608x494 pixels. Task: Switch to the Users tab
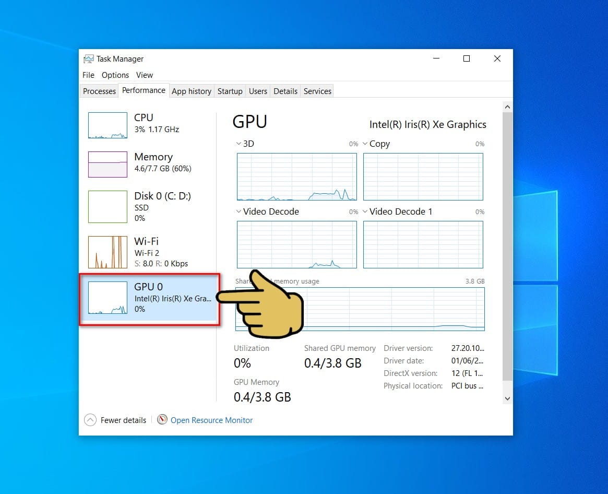(x=258, y=91)
